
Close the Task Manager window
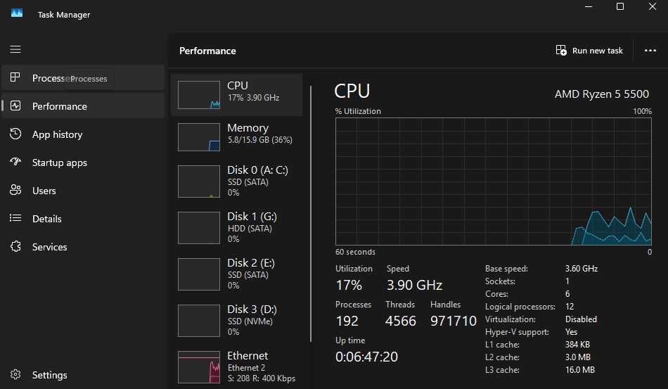click(653, 6)
